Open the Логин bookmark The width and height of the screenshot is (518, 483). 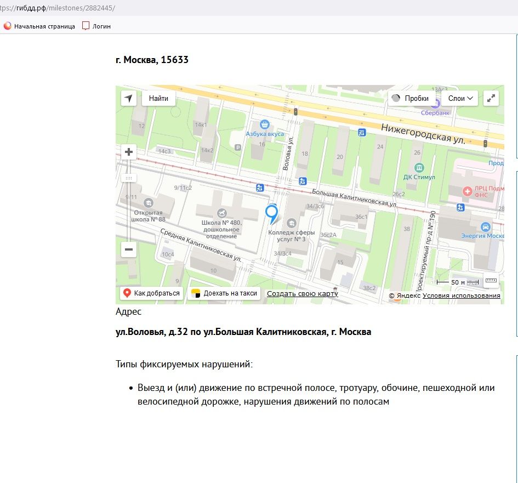(97, 26)
